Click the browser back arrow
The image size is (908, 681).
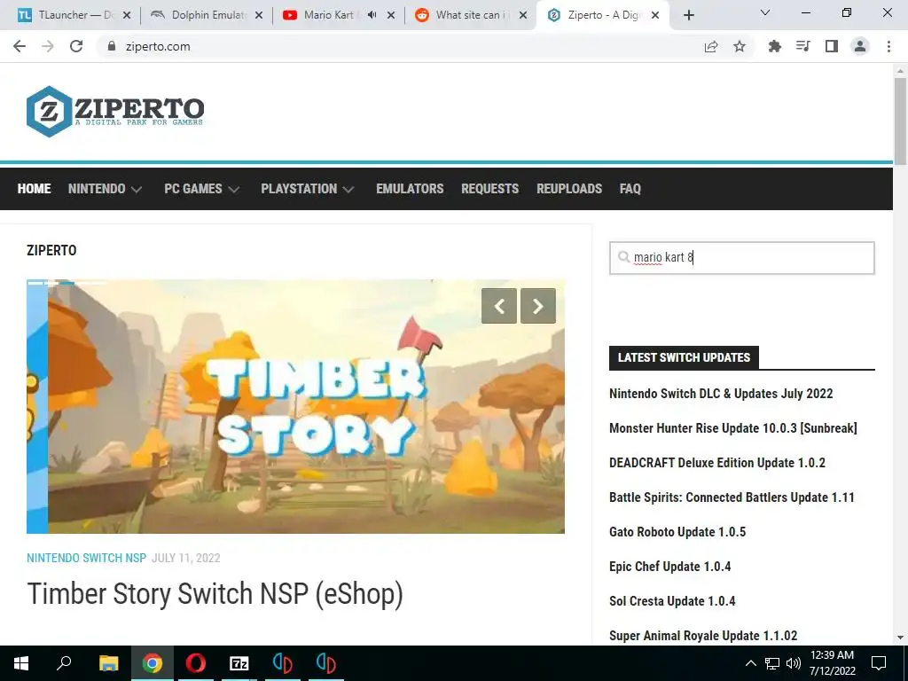point(20,46)
